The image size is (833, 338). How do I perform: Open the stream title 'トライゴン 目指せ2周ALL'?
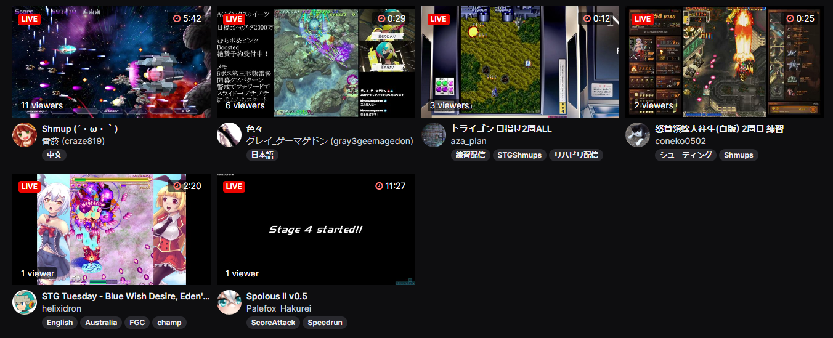(502, 129)
